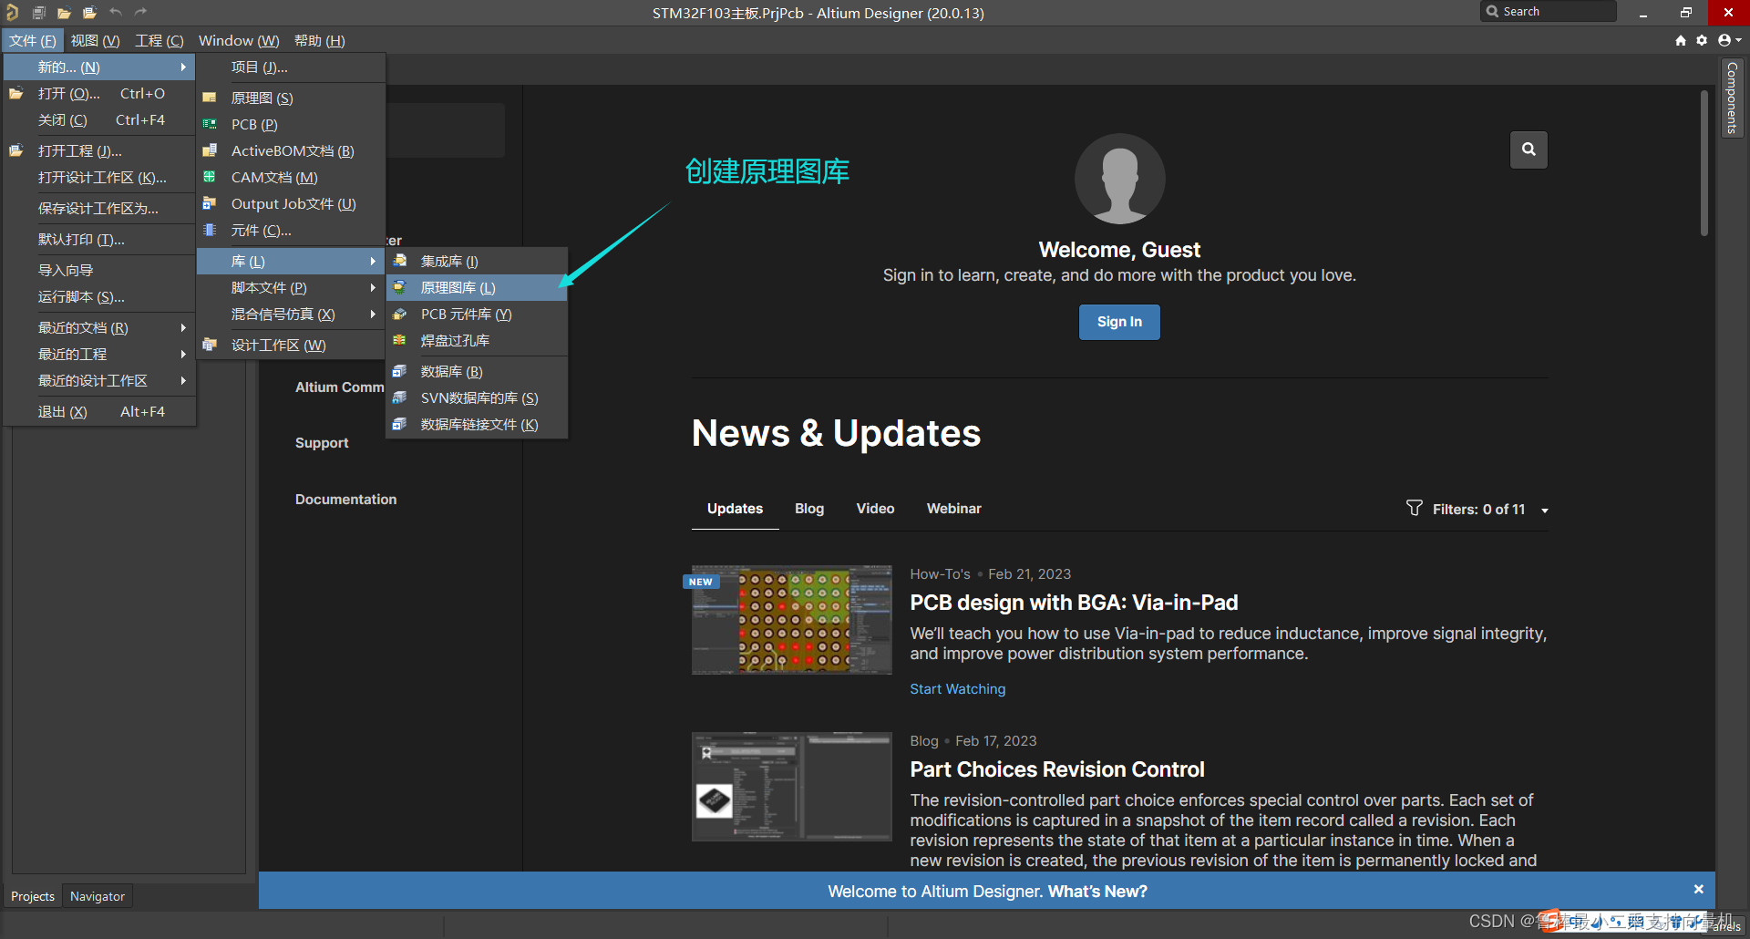Open the Filters: 0 of 11 dropdown arrow
This screenshot has width=1750, height=939.
click(1545, 511)
